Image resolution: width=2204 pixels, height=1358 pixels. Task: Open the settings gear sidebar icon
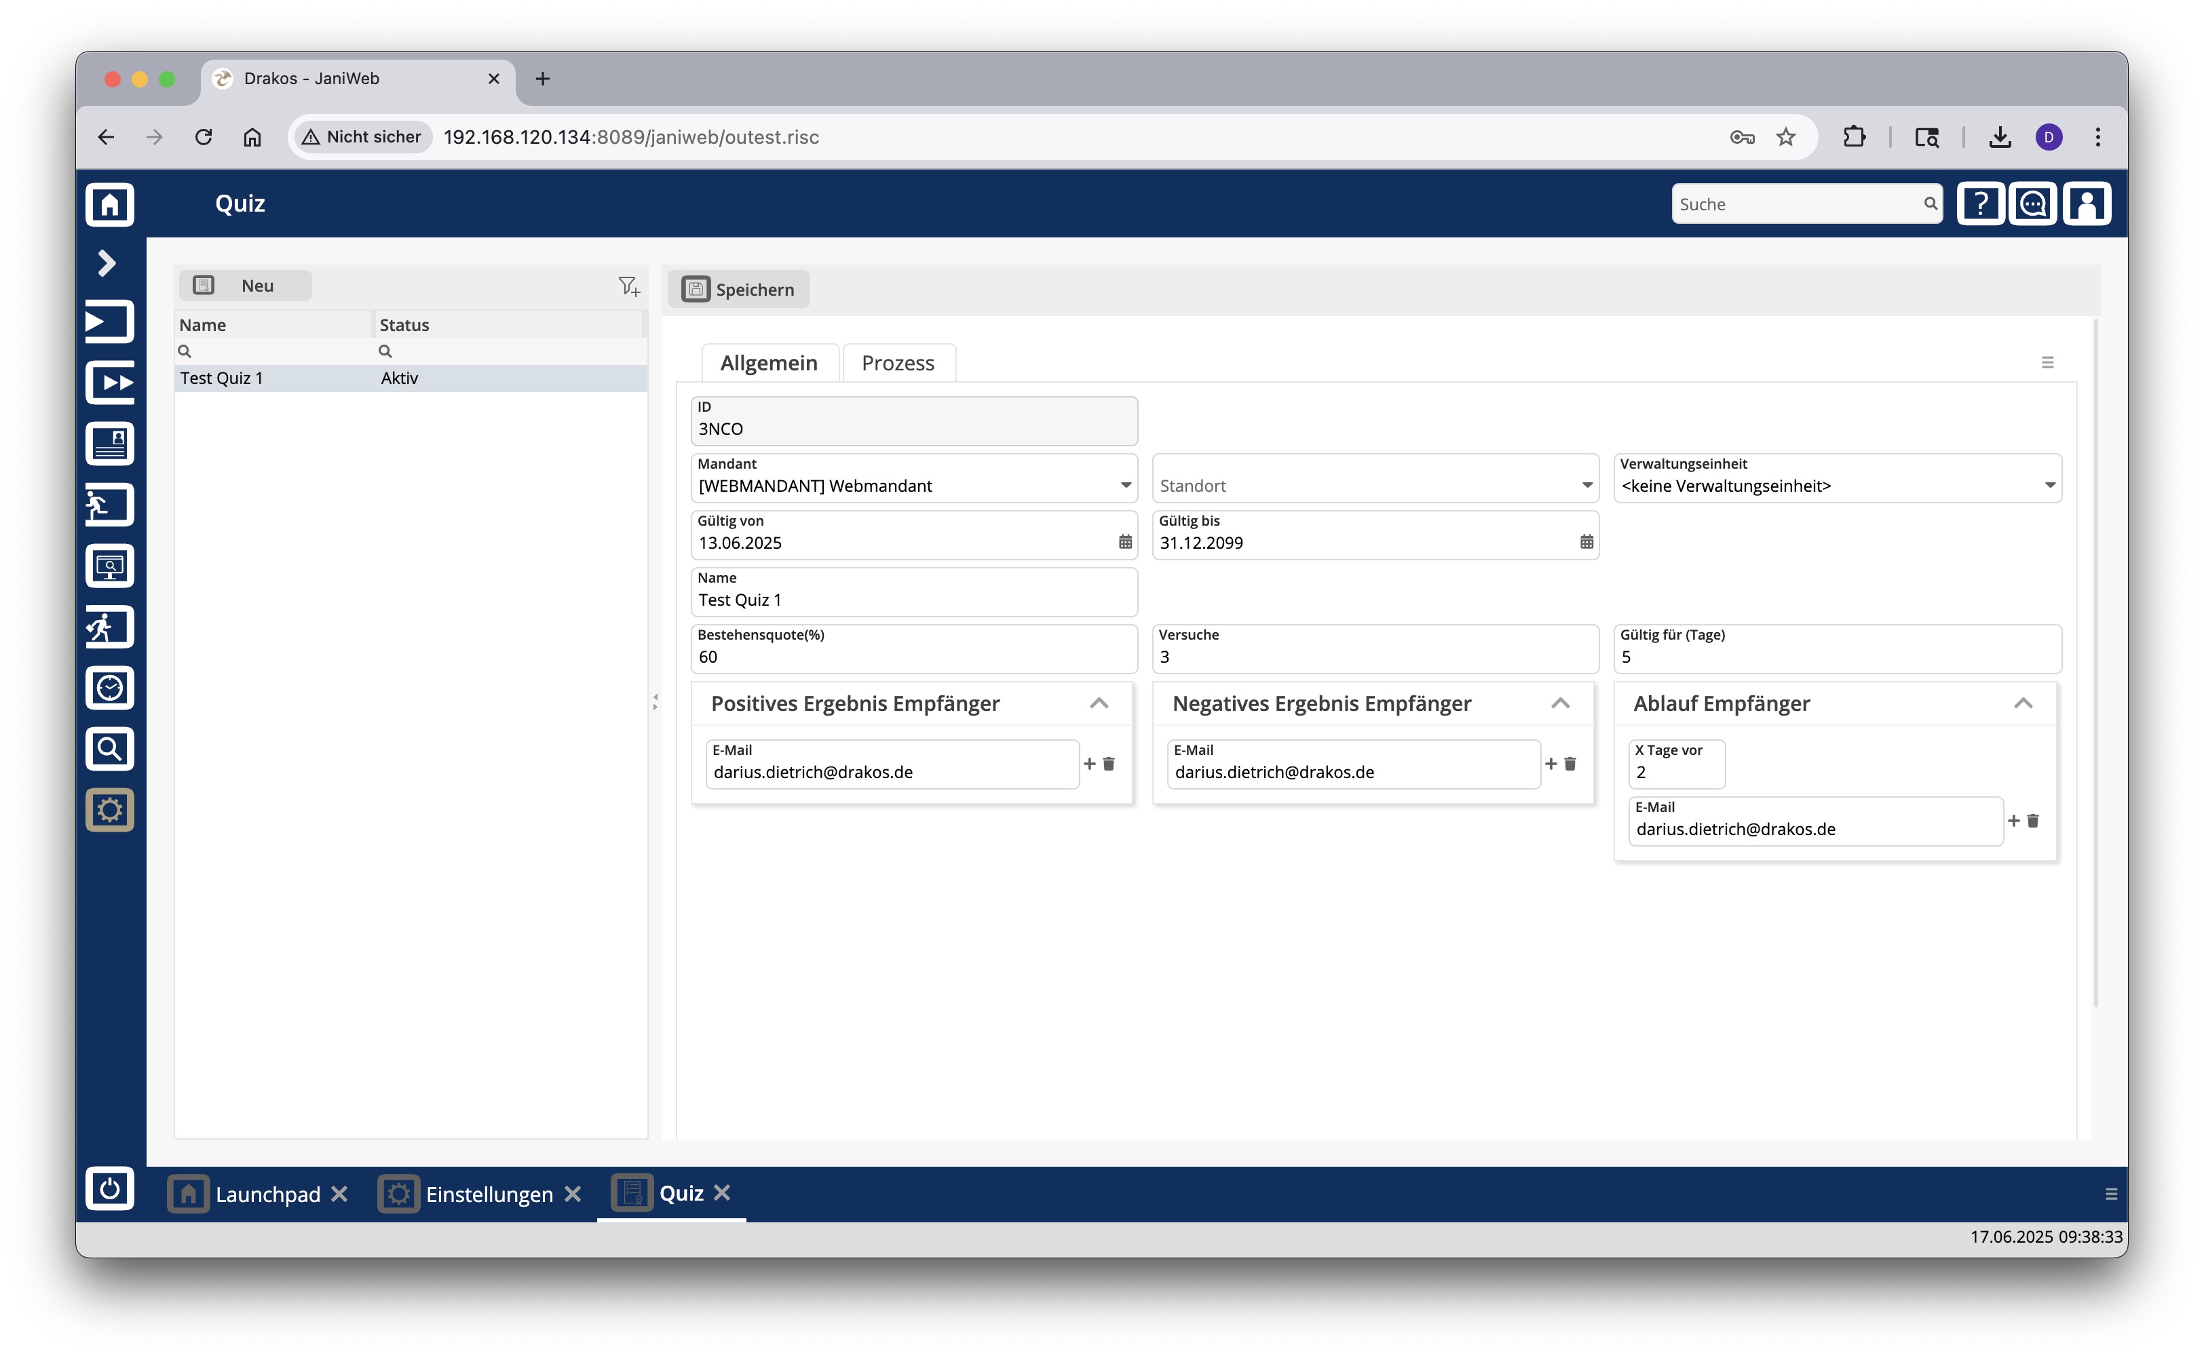(110, 811)
